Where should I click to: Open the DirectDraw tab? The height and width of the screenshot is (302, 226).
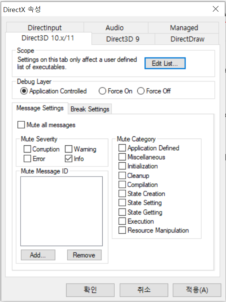click(187, 39)
